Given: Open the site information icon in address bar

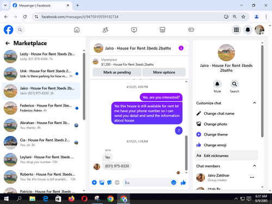Looking at the screenshot, I should 36,17.
